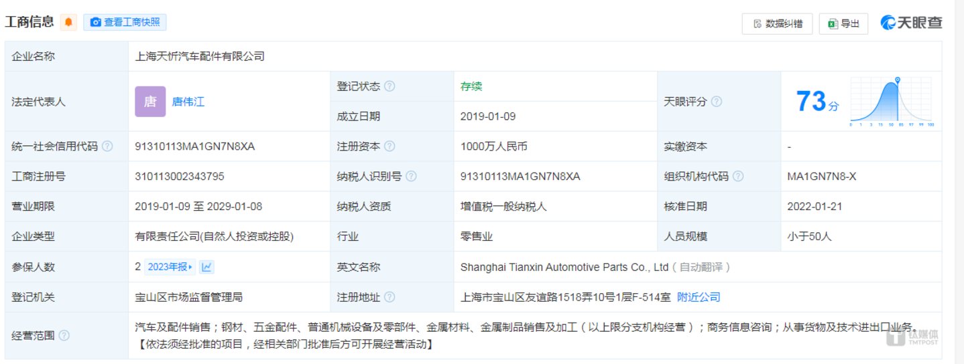Screen dimensions: 964x364
Task: Expand the 2023年报 dropdown
Action: 170,267
